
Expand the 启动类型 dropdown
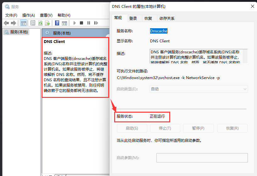tap(198, 89)
